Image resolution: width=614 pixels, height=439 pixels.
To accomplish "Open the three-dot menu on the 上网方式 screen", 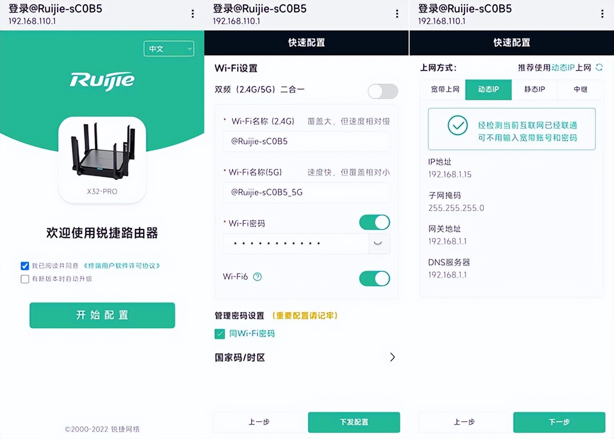I will pos(602,13).
